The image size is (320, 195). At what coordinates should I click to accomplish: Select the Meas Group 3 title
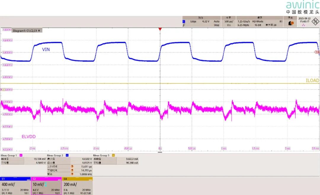(x=101, y=155)
